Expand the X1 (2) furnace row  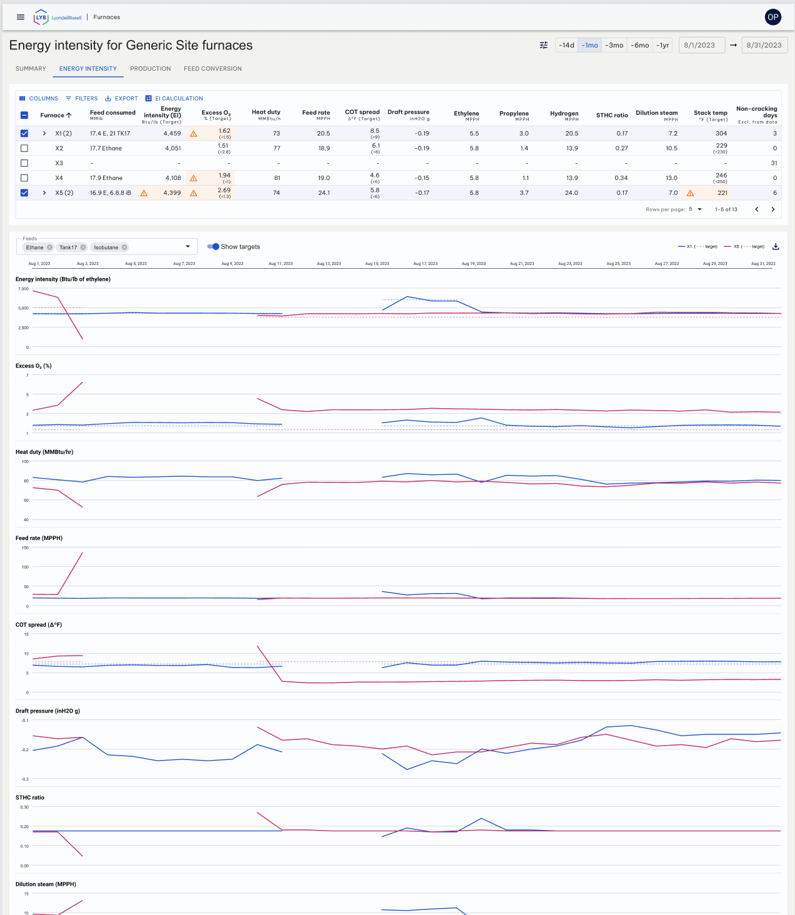44,133
